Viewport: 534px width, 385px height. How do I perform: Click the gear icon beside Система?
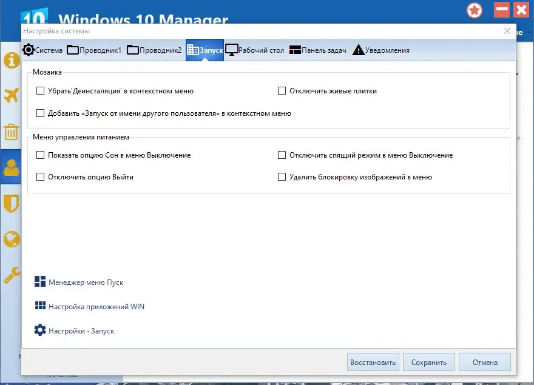pos(29,50)
